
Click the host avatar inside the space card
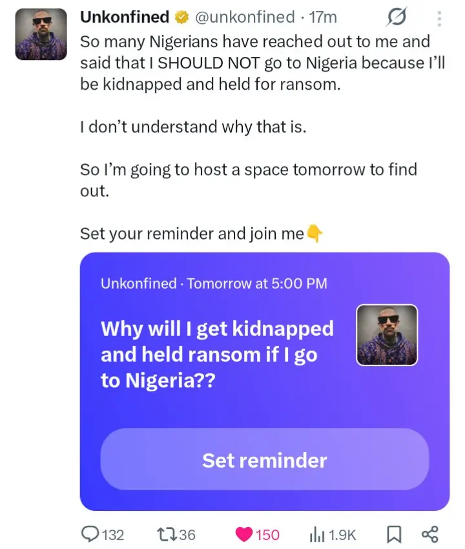click(387, 335)
